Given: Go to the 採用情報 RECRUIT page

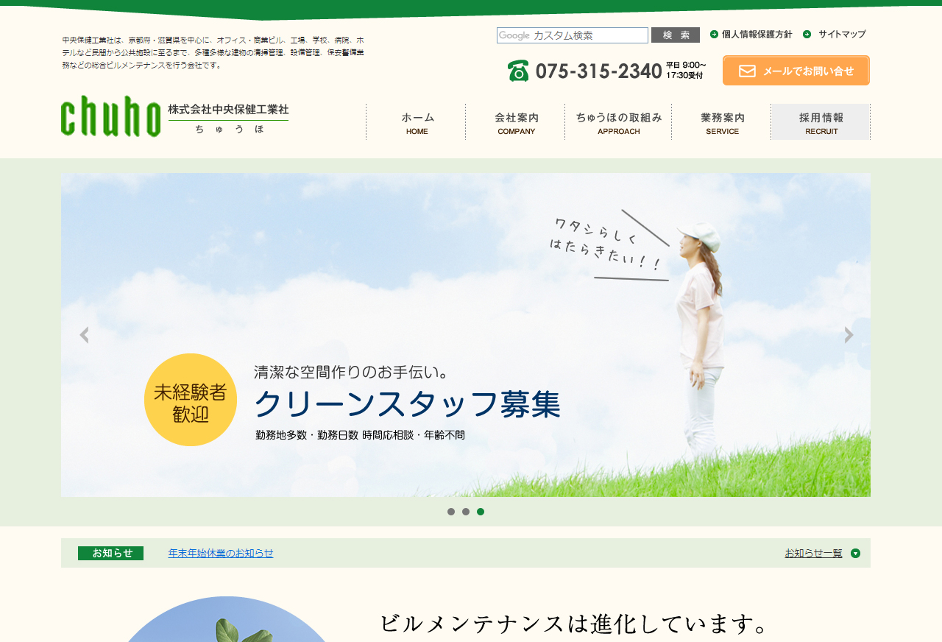Looking at the screenshot, I should click(821, 122).
